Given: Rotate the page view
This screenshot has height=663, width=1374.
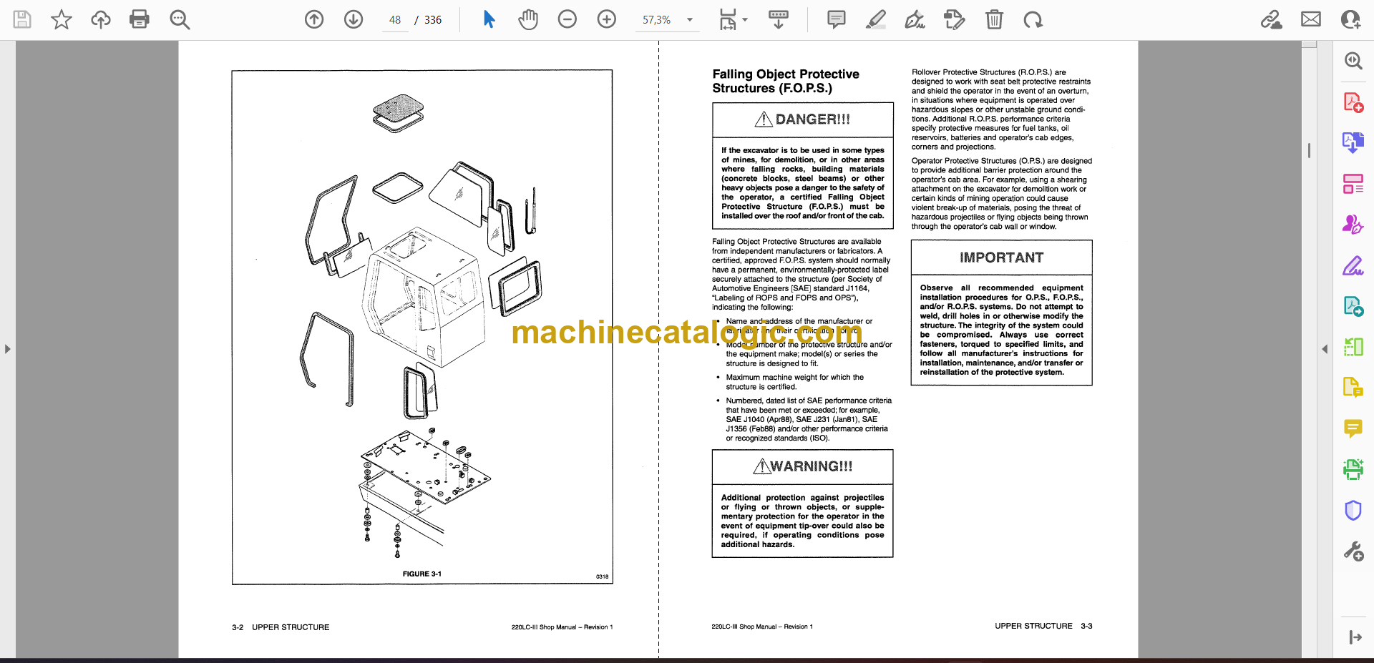Looking at the screenshot, I should coord(1033,19).
